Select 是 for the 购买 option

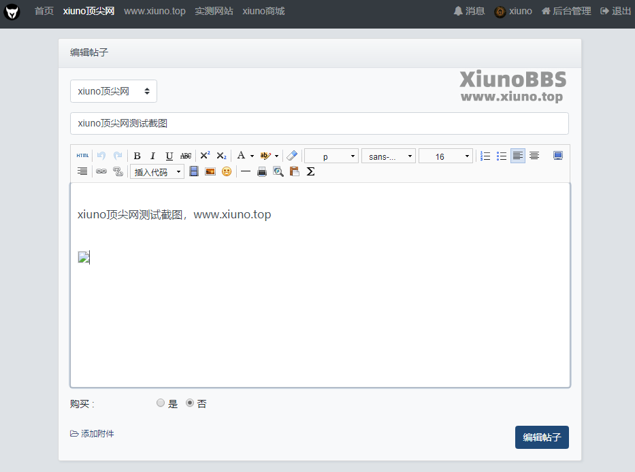(161, 403)
